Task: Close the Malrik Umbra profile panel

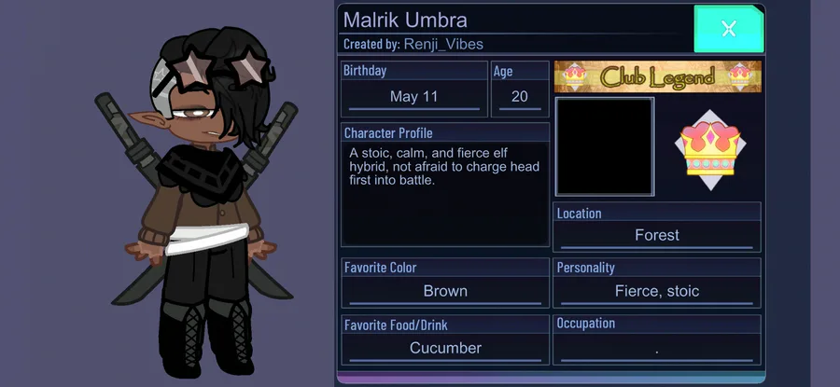Action: (729, 29)
